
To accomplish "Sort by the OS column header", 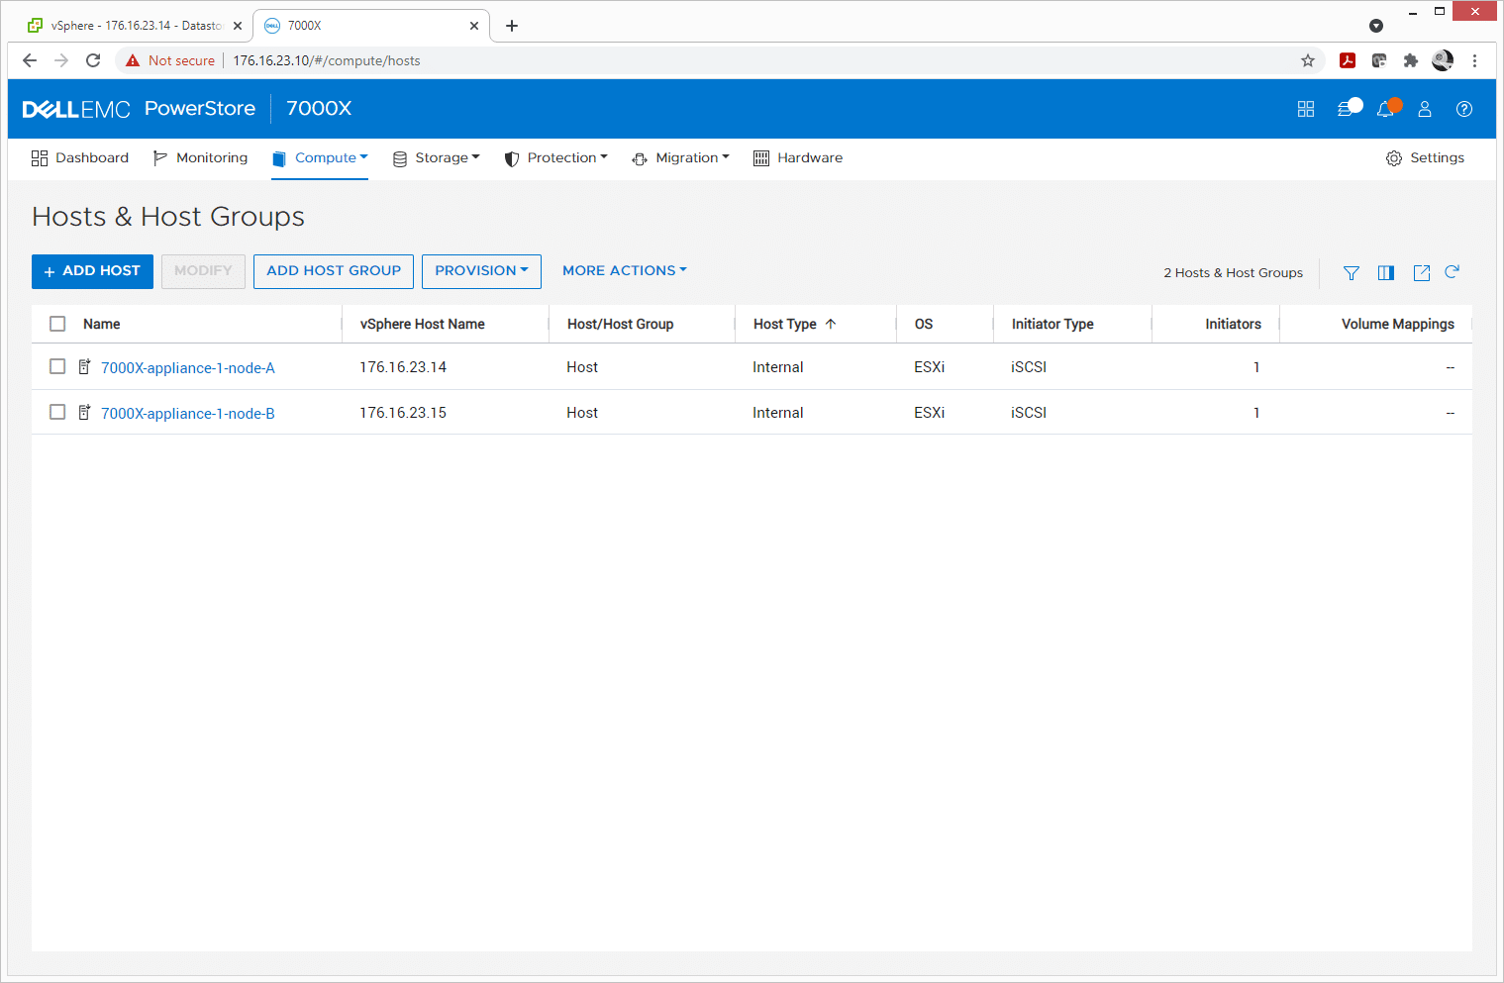I will 924,325.
